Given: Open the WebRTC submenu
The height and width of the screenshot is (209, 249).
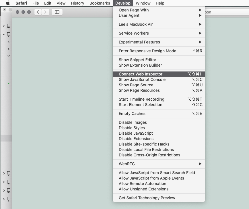Looking at the screenshot, I should [x=127, y=164].
